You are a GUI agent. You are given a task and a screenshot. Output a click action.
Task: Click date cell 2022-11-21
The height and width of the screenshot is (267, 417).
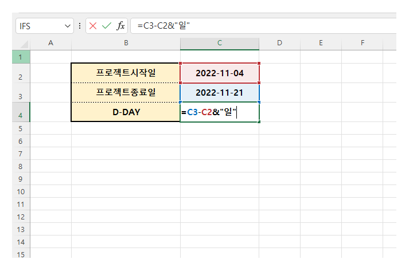[220, 92]
